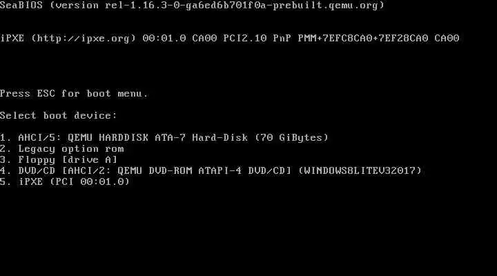Click the (70 GiBytes) size label
The height and width of the screenshot is (276, 497).
coord(291,137)
